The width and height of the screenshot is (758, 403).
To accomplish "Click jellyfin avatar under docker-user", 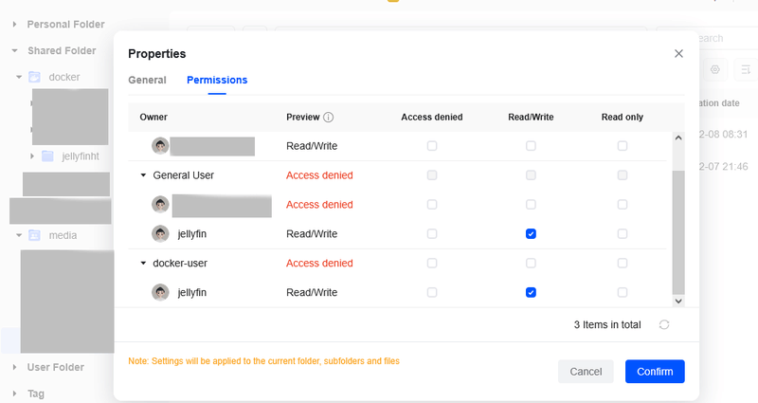I will pyautogui.click(x=161, y=293).
